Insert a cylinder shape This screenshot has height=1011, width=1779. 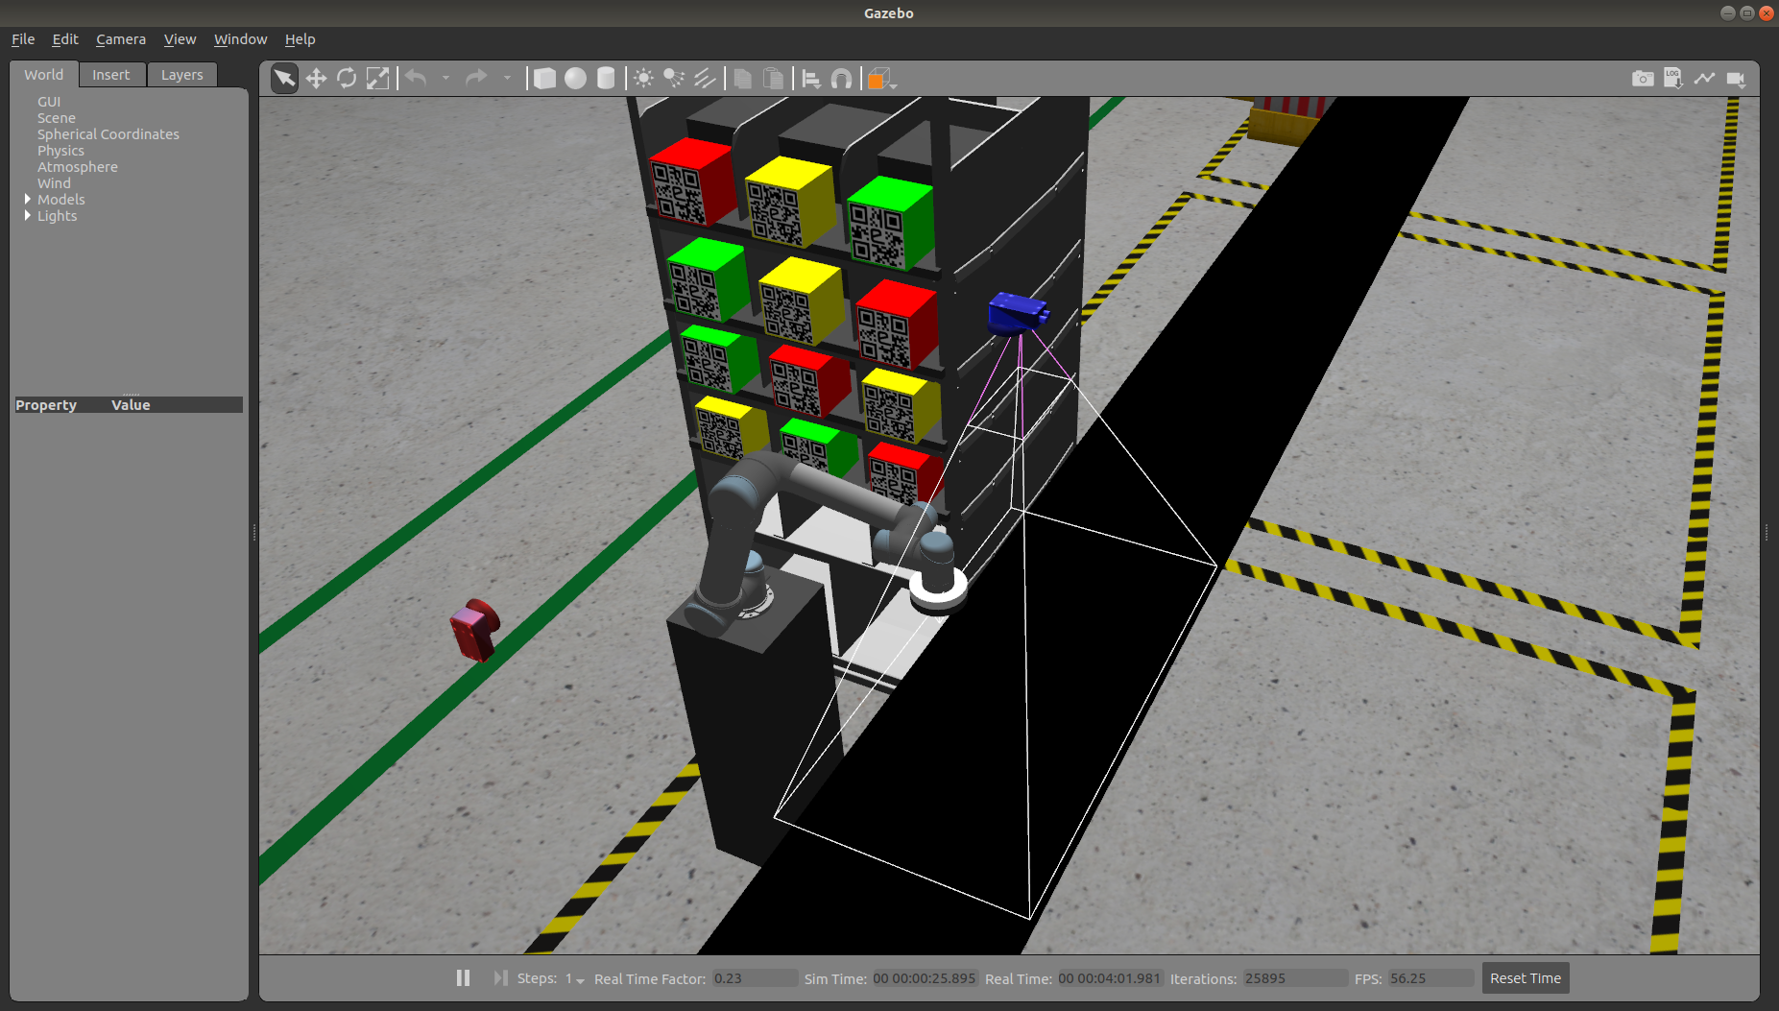(x=606, y=78)
